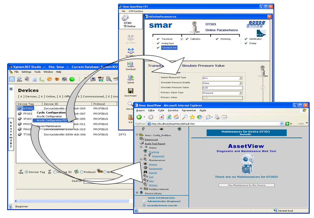
Task: Click the Device Tag column header
Action: [29, 104]
